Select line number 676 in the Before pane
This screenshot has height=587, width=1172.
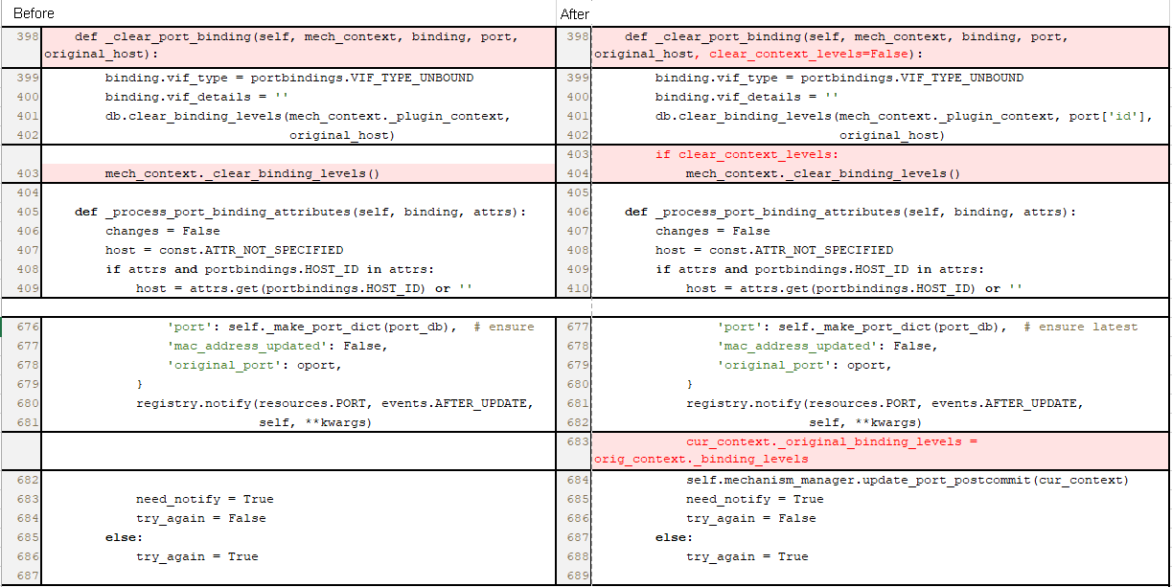27,327
